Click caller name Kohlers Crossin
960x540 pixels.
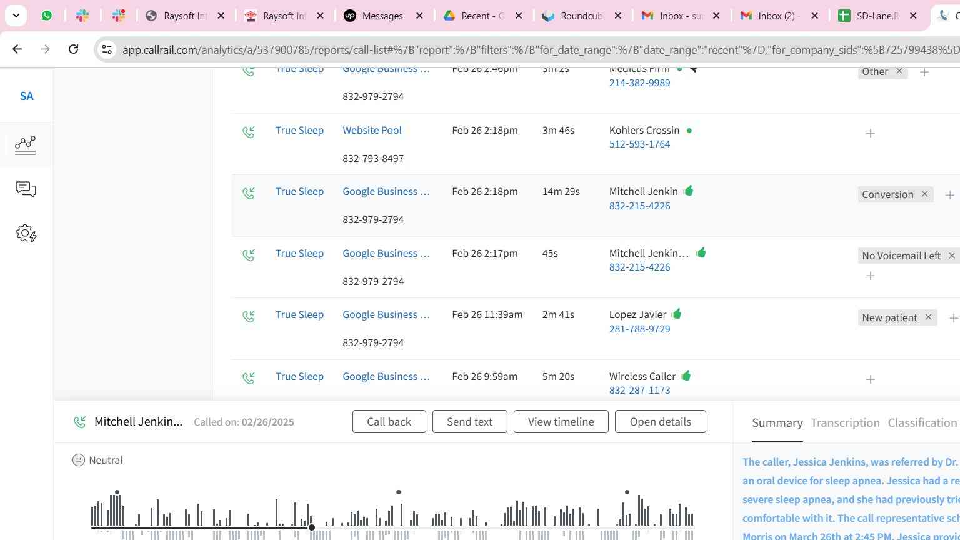[644, 130]
